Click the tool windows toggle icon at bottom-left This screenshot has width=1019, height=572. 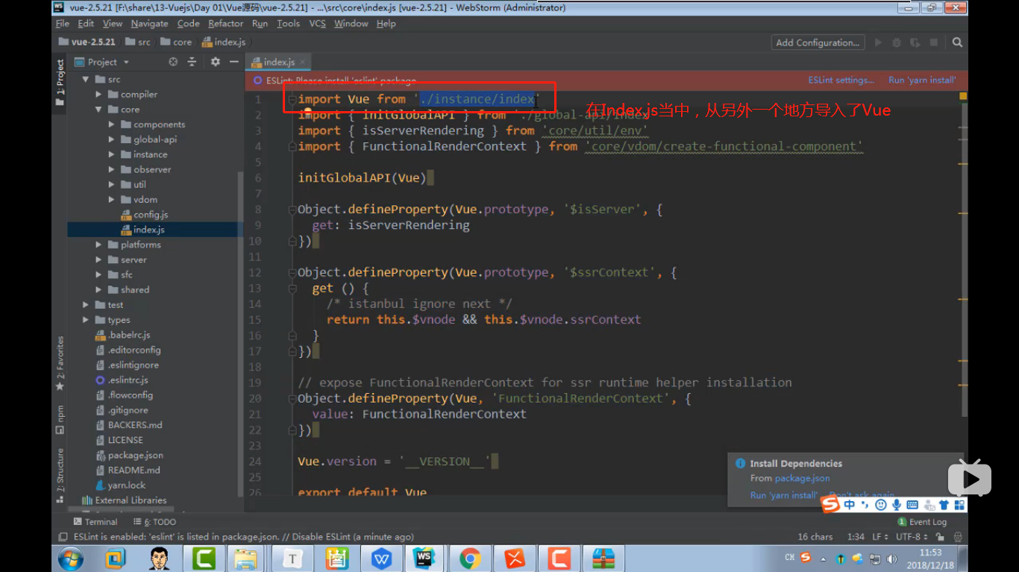pyautogui.click(x=63, y=537)
